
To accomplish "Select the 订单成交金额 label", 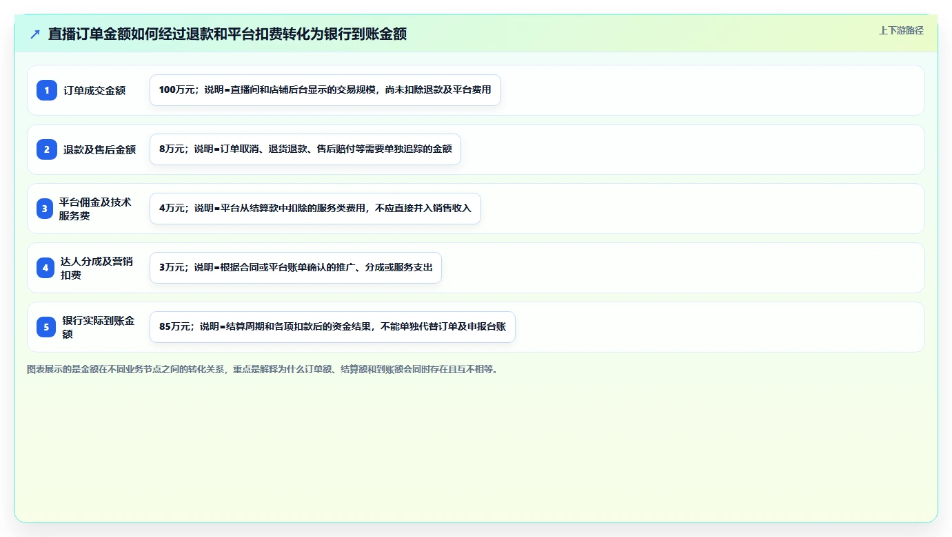I will [x=94, y=90].
